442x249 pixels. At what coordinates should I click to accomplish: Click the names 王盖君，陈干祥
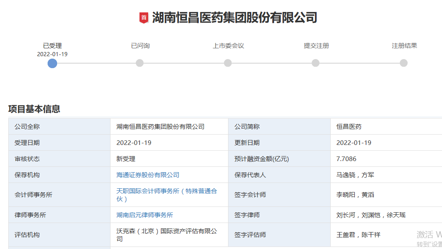[x=358, y=235]
